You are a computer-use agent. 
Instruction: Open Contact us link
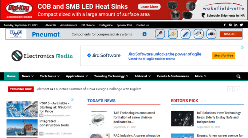[142, 25]
